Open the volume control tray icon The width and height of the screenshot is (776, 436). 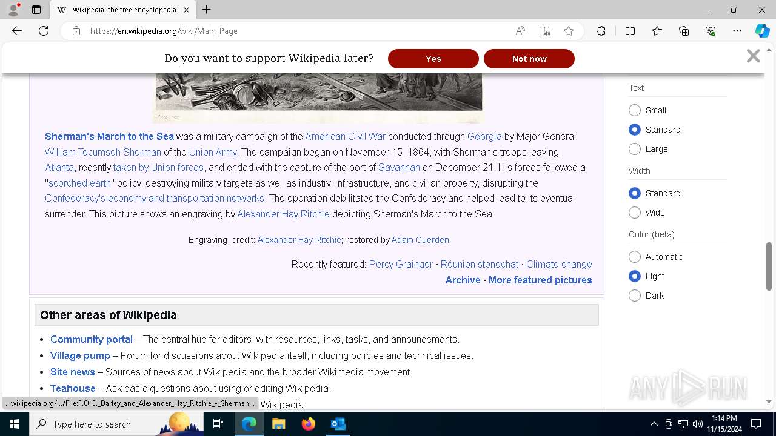tap(697, 424)
